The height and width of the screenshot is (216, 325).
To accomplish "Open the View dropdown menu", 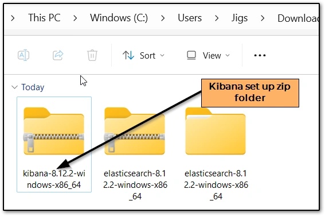I will pos(208,56).
